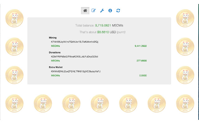Screen dimensions: 199x124
Task: Open the info circle icon
Action: click(x=110, y=11)
